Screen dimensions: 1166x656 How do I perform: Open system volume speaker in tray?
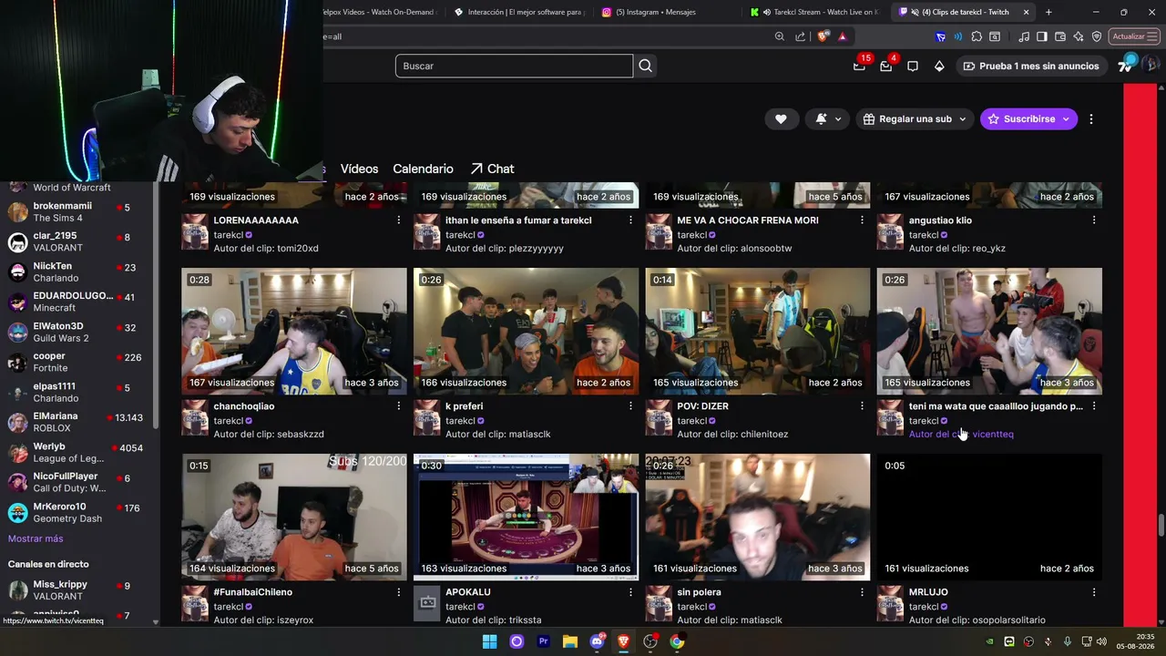coord(1100,641)
